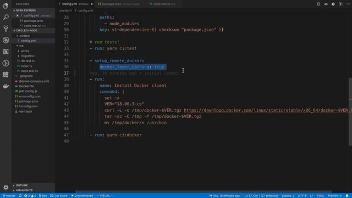Open the Debug view with crossed bug icon
The image size is (352, 198).
5,40
